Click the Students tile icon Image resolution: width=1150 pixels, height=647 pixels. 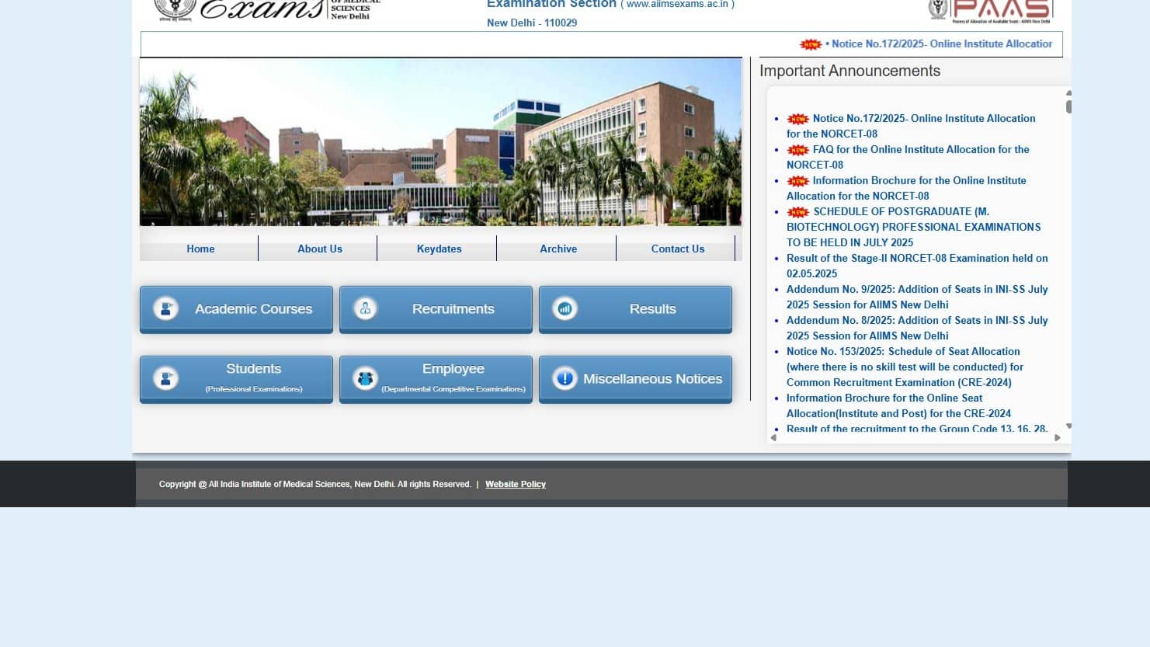[165, 378]
